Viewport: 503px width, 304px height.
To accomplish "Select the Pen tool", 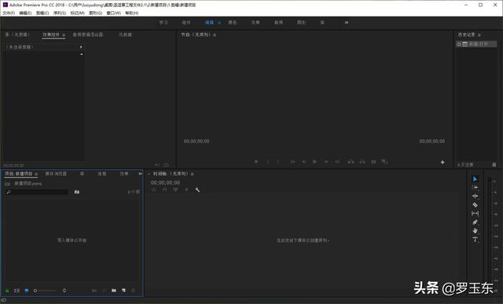I will [475, 222].
